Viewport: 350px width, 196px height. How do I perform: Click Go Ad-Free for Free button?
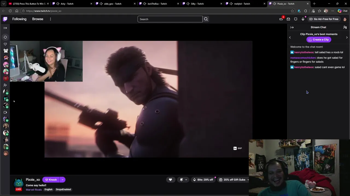(324, 19)
